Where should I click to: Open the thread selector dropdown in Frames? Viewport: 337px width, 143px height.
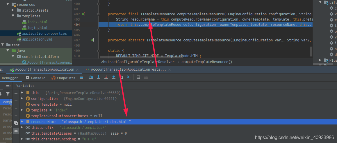8,86
